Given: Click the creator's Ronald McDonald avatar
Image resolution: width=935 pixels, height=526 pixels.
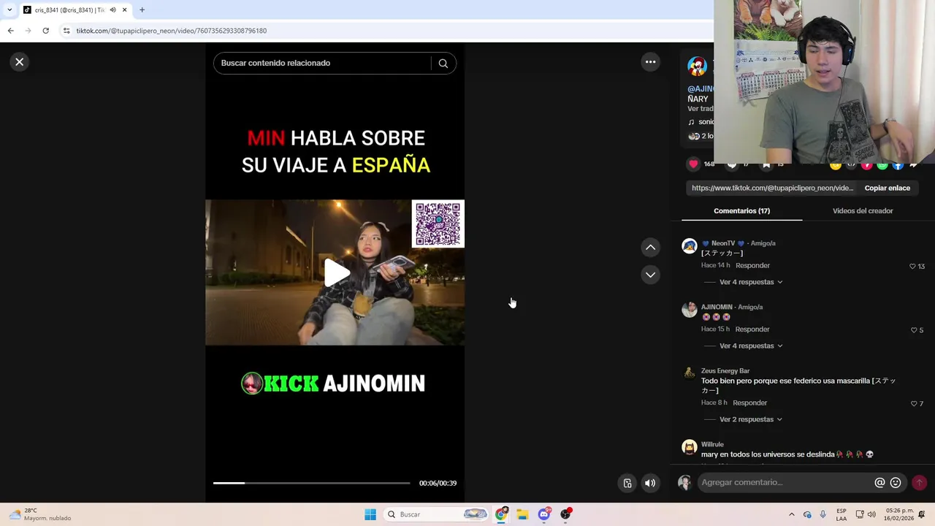Looking at the screenshot, I should tap(697, 66).
